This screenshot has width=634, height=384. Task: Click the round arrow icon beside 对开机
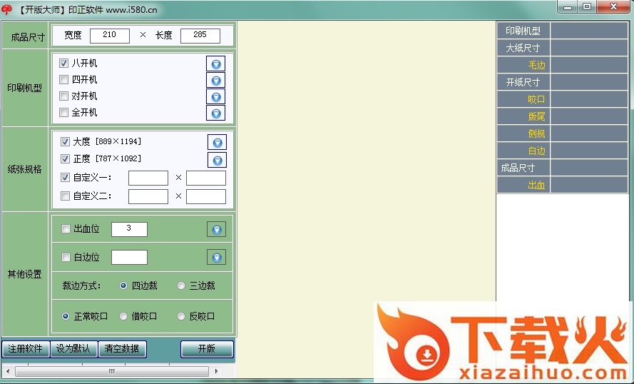(x=215, y=96)
